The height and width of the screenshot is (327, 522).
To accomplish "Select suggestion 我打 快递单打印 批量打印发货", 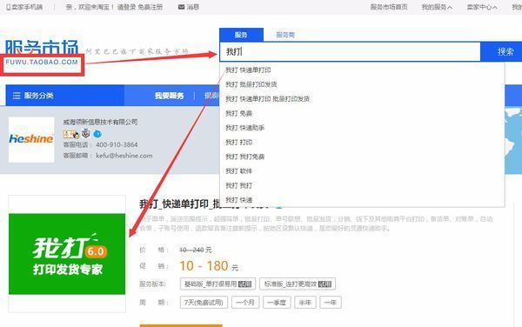I will [268, 99].
